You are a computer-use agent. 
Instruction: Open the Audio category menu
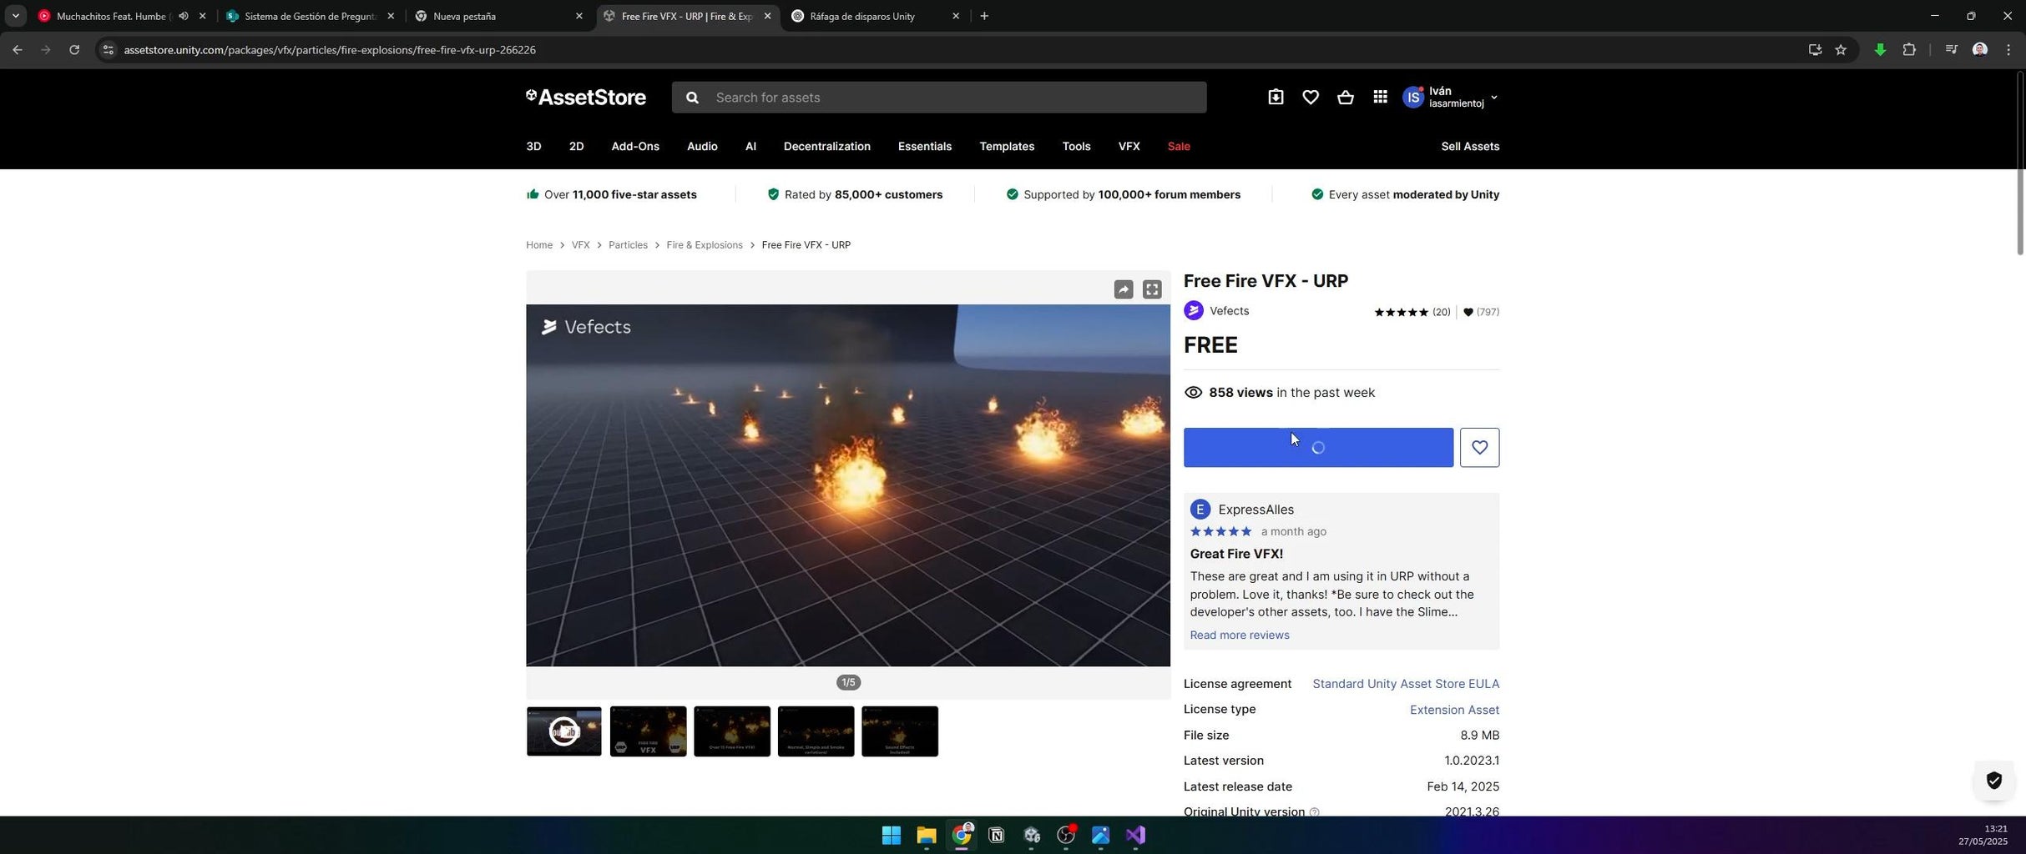click(x=702, y=146)
